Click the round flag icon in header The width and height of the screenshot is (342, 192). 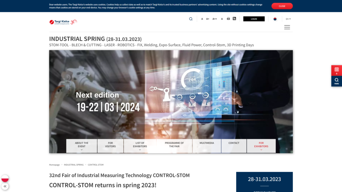(275, 19)
